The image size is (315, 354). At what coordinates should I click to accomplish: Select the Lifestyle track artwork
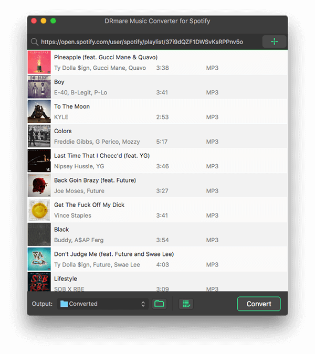pos(39,282)
